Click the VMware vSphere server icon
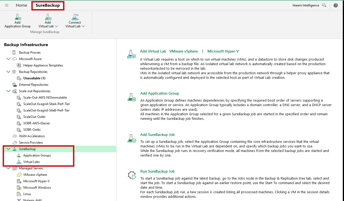Image resolution: width=344 pixels, height=201 pixels. (19, 175)
